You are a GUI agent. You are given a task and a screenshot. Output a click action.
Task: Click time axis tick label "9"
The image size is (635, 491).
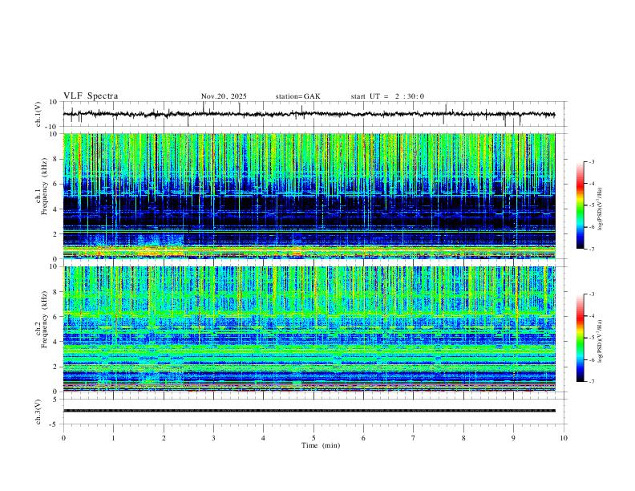[x=513, y=438]
